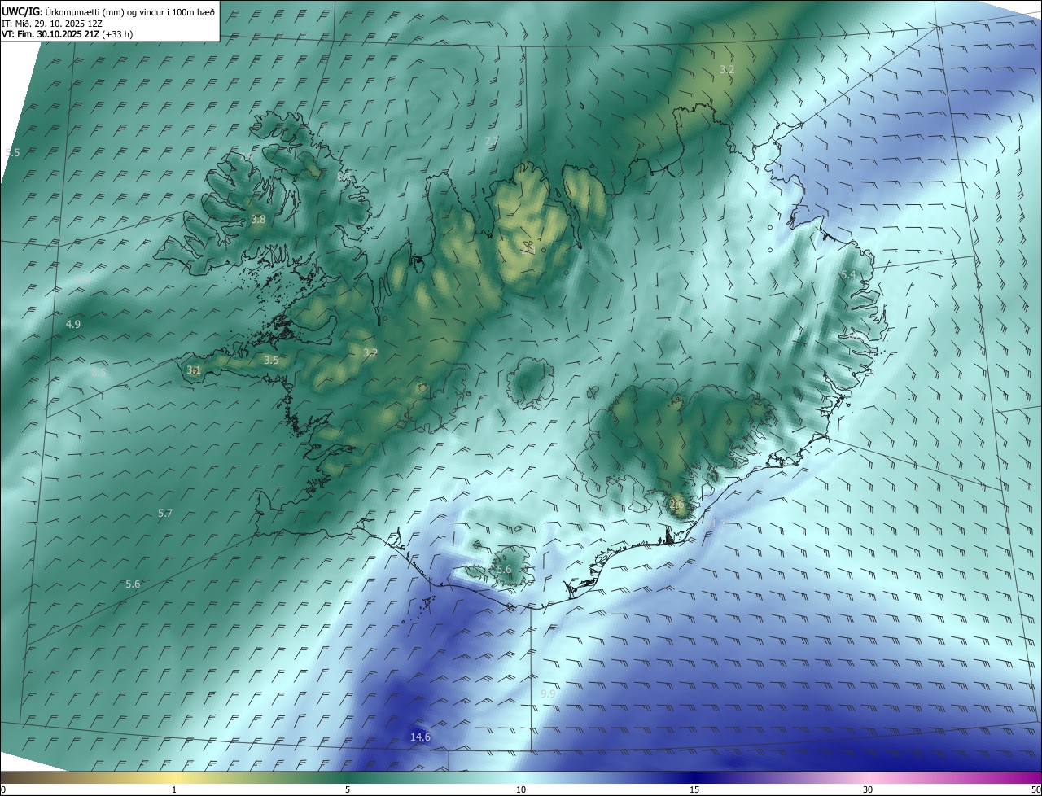The width and height of the screenshot is (1042, 796).
Task: Click the valid time "VT: Fim. 30.10.2025 21Z (+33 h)"
Action: [68, 34]
